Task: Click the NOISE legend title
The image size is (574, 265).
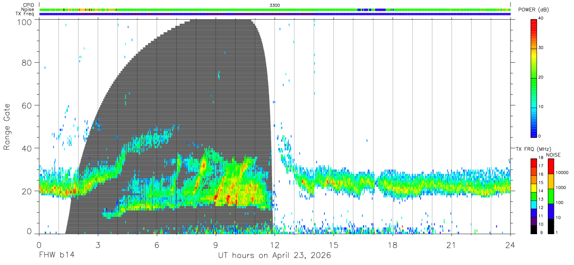Action: [x=553, y=155]
